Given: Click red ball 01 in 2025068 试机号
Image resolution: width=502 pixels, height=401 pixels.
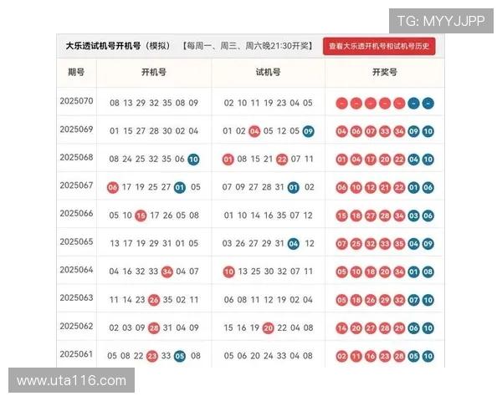Looking at the screenshot, I should 228,160.
